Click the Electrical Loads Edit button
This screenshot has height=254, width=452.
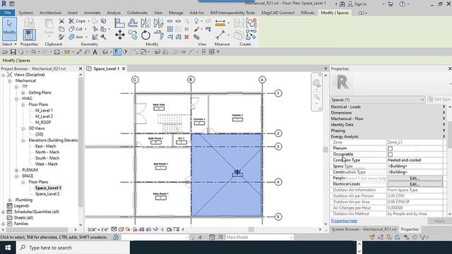point(415,184)
